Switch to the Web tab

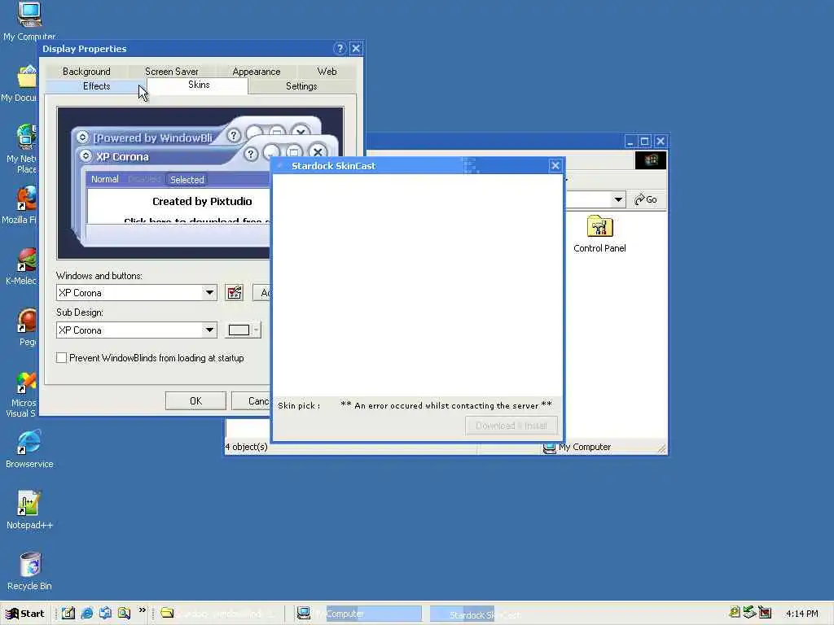click(x=327, y=72)
